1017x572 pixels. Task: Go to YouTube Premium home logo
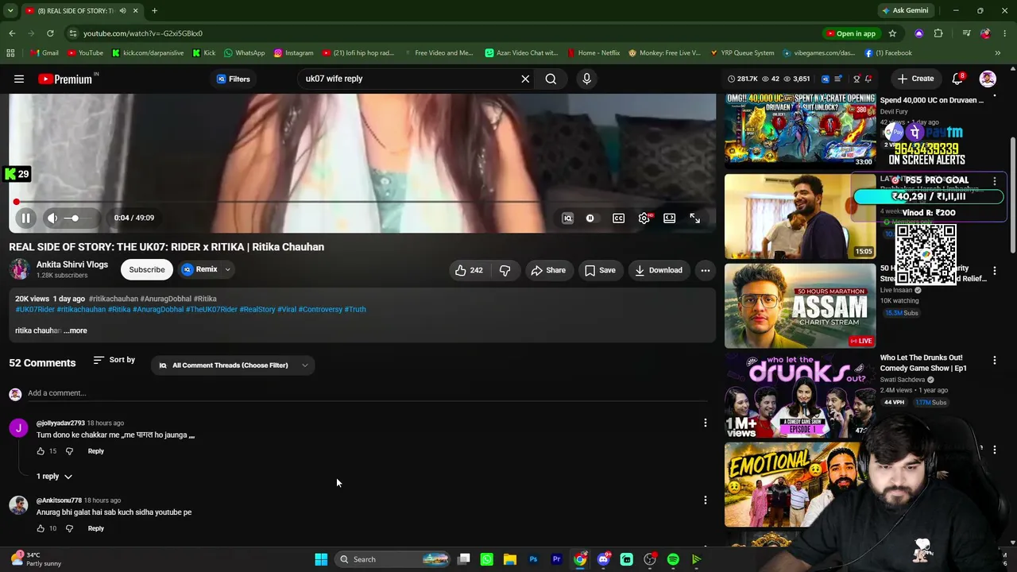65,79
